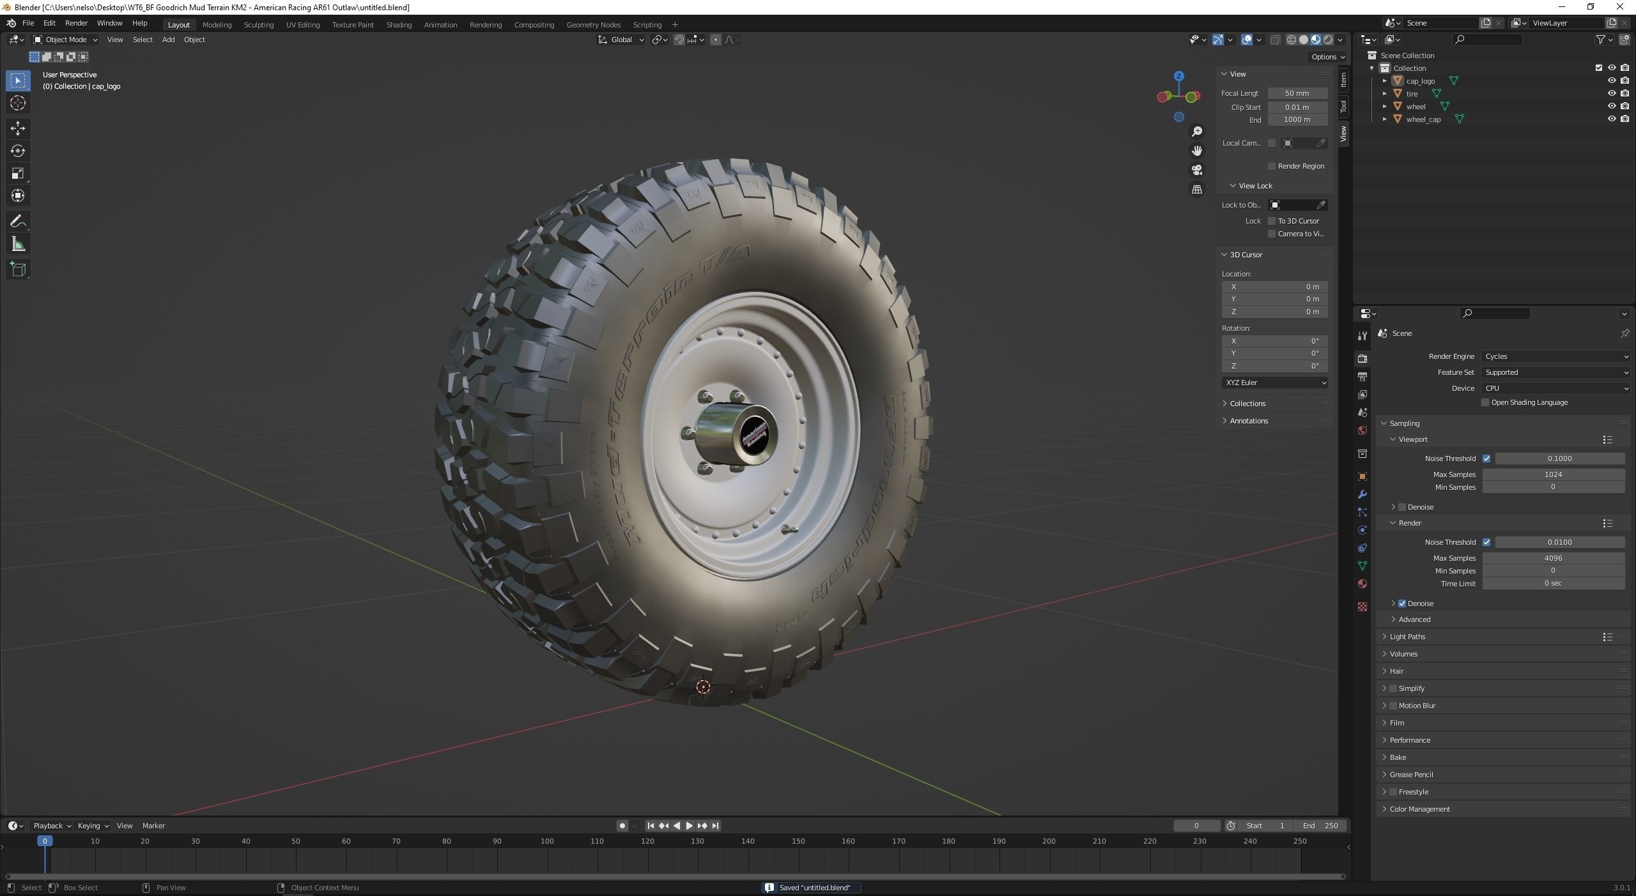Select the Annotate pencil tool
The height and width of the screenshot is (896, 1636).
point(18,222)
